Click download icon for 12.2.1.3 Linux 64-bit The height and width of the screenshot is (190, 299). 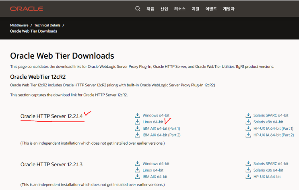point(137,170)
